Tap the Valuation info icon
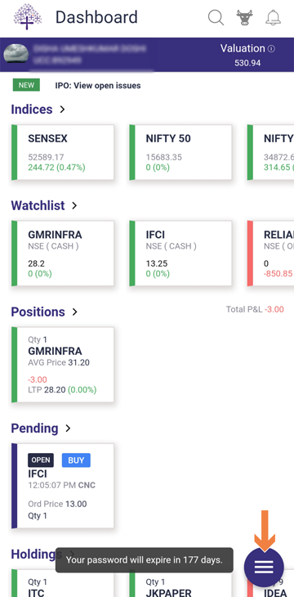 pyautogui.click(x=271, y=49)
